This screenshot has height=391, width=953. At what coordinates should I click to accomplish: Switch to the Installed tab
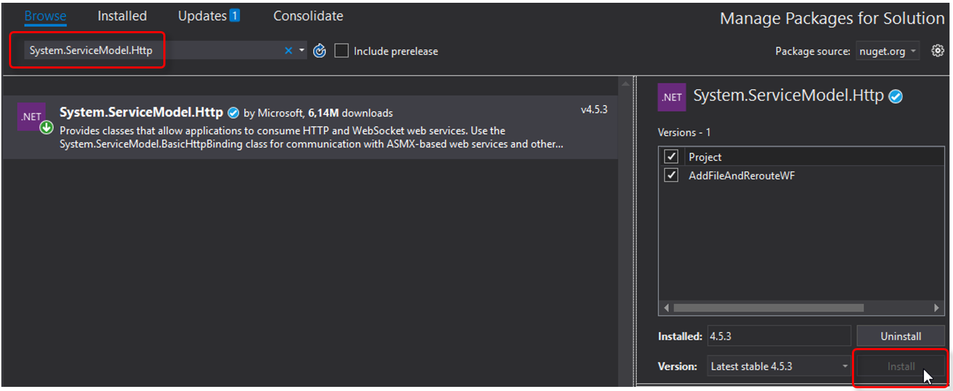point(122,16)
